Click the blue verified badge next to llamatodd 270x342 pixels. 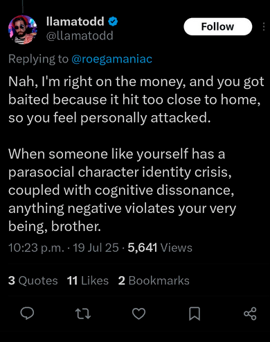(113, 22)
